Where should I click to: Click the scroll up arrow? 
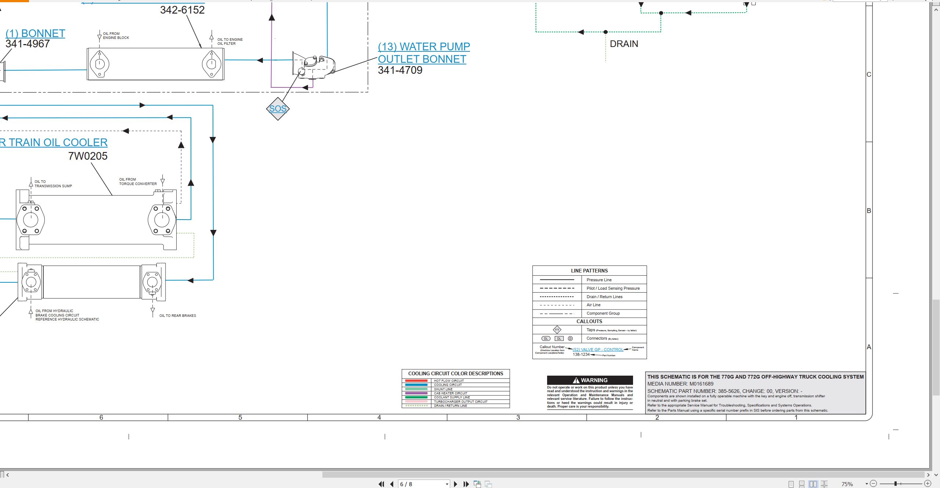tap(936, 10)
